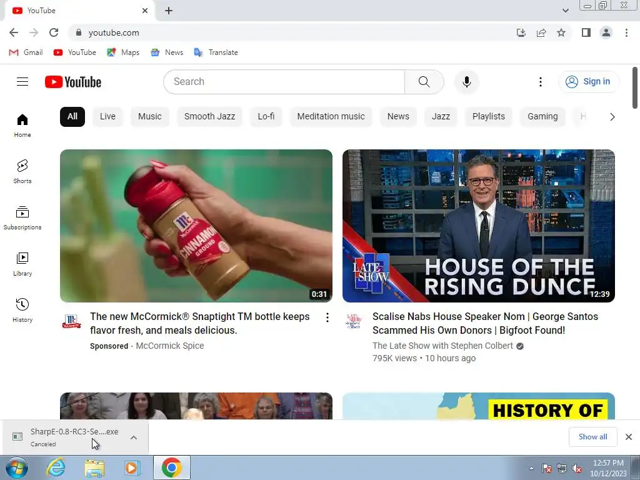This screenshot has width=640, height=480.
Task: Select the Live filter chip
Action: click(107, 116)
